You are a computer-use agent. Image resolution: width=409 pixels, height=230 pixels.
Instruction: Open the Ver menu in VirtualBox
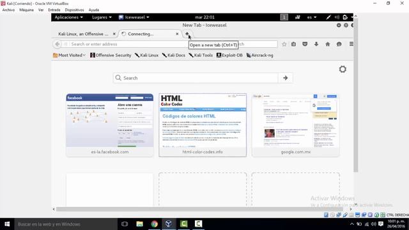41,10
